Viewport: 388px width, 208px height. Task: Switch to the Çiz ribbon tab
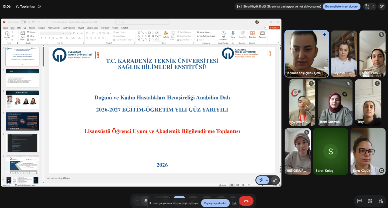click(25, 28)
